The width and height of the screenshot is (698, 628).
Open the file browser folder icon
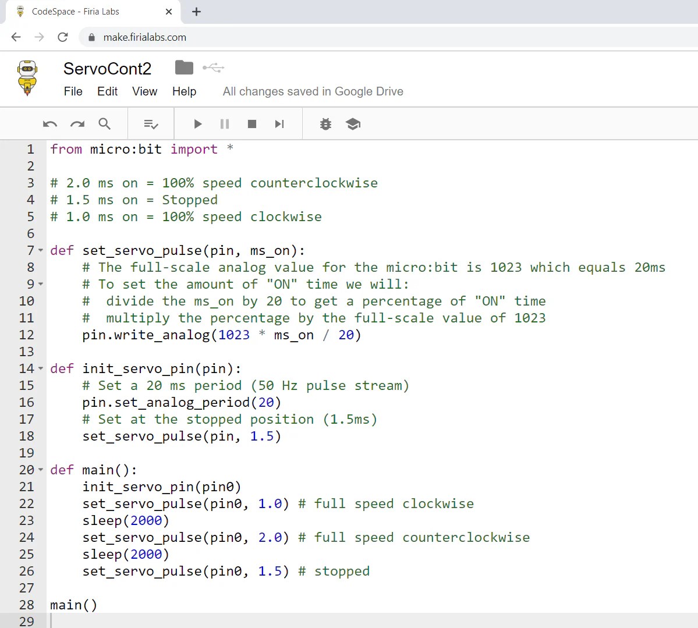point(183,68)
